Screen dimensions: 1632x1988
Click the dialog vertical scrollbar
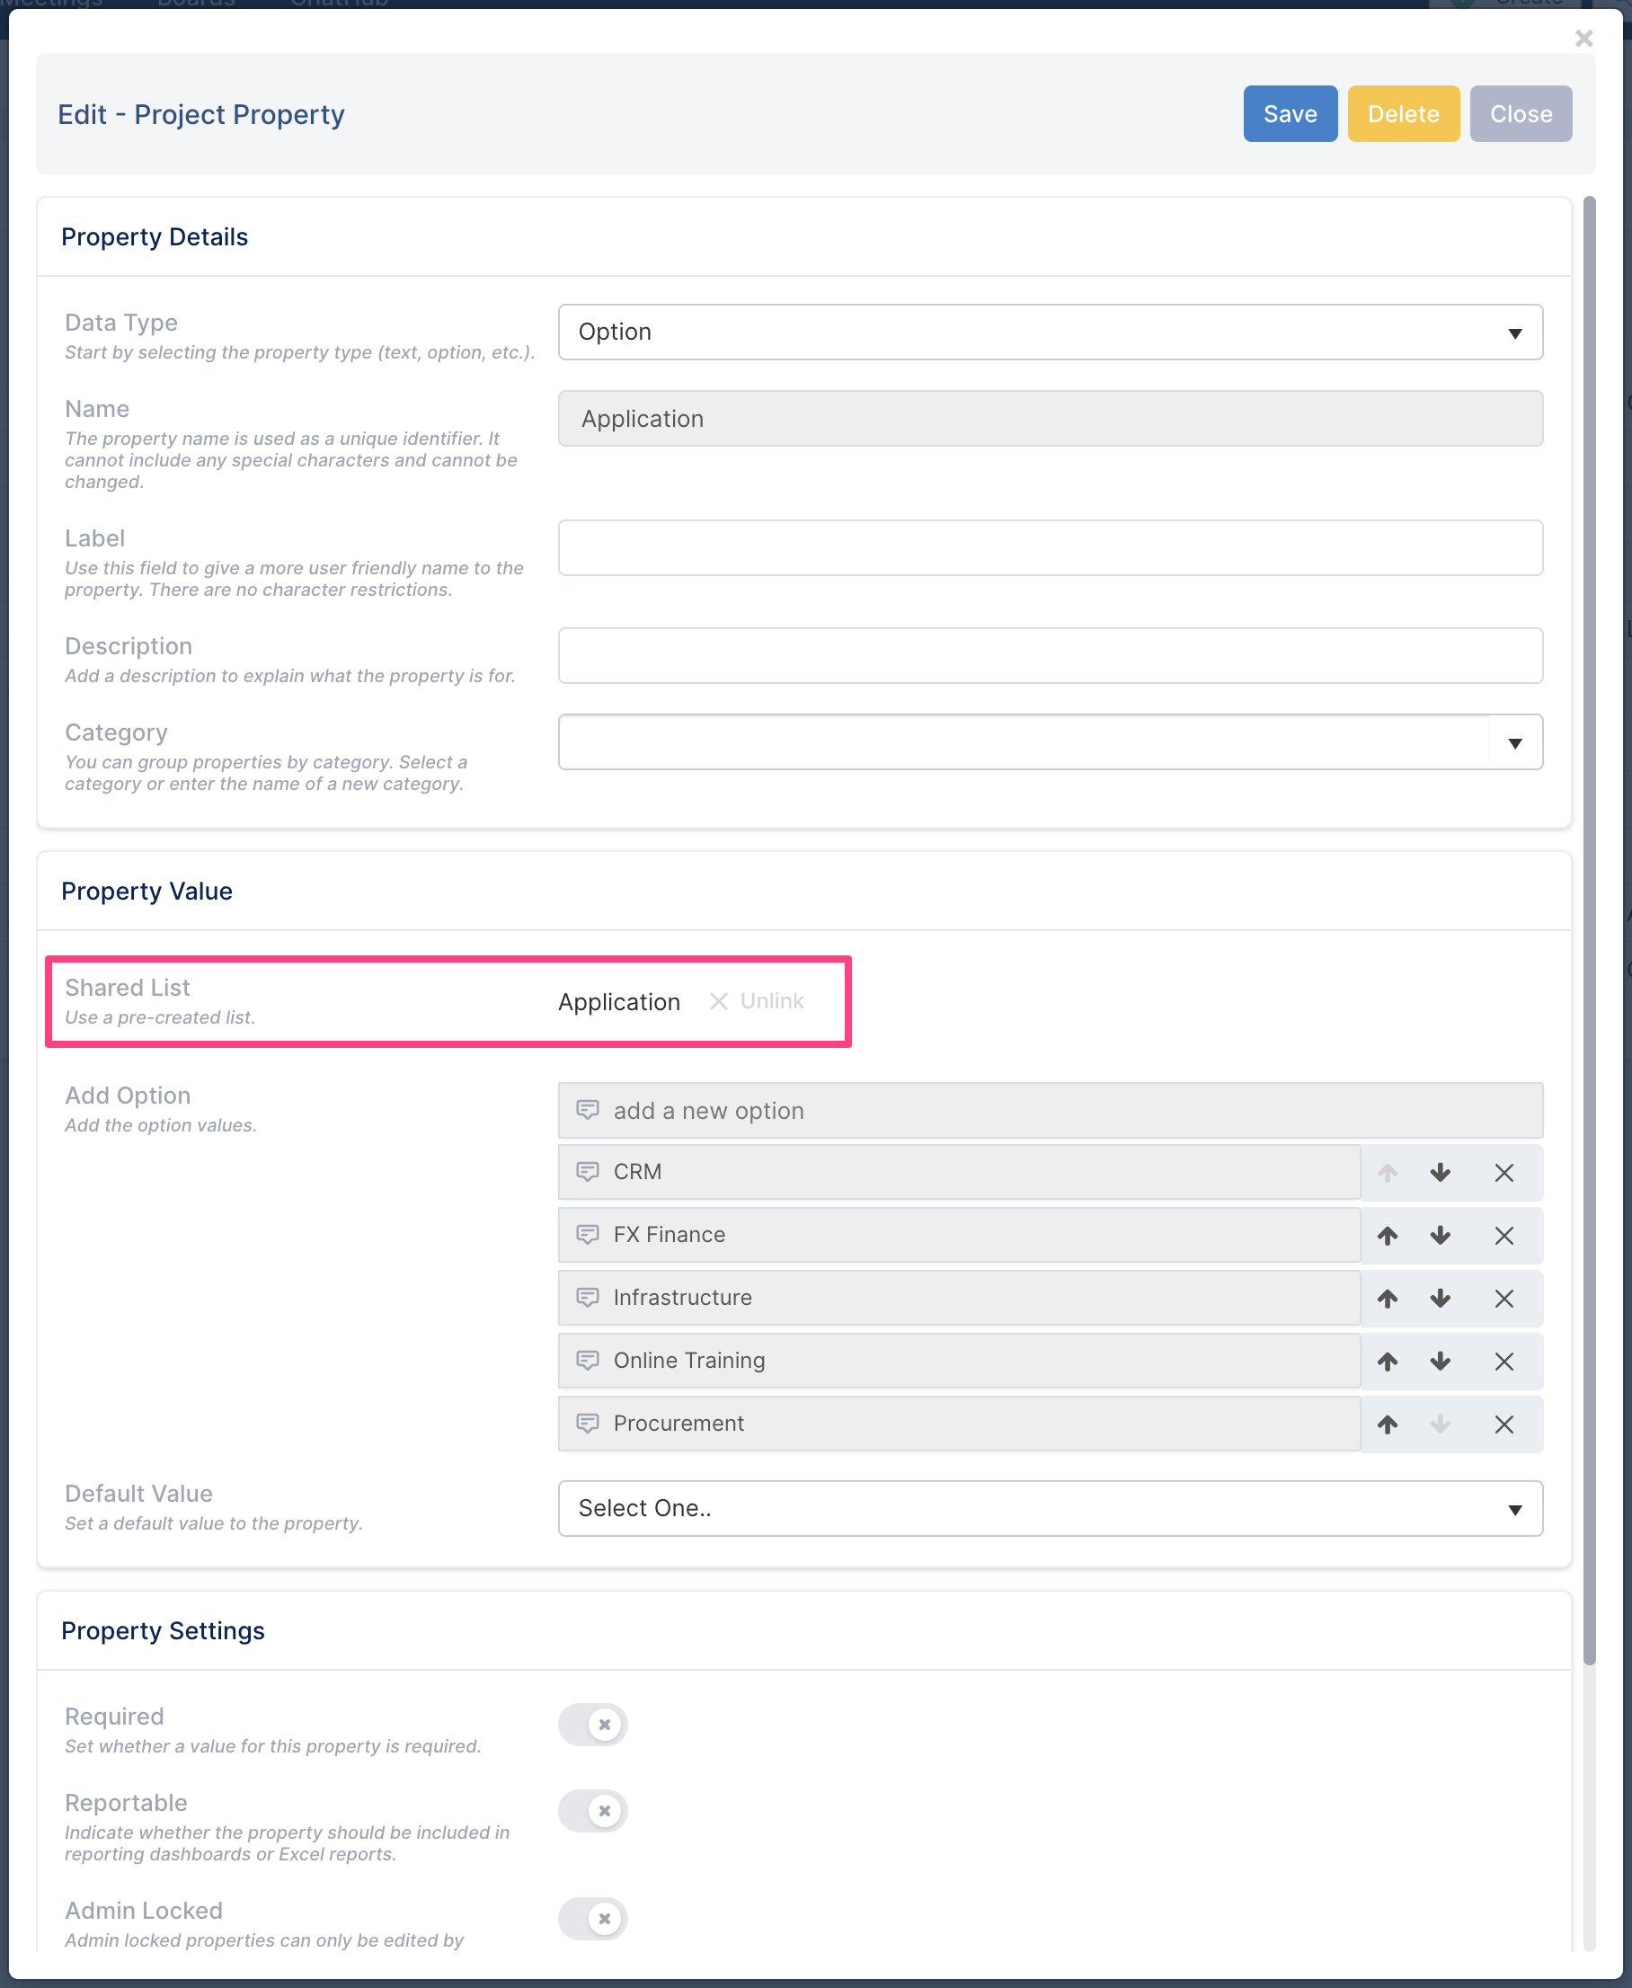(1589, 930)
